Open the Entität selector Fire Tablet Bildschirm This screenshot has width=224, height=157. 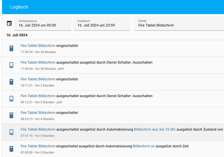[179, 23]
